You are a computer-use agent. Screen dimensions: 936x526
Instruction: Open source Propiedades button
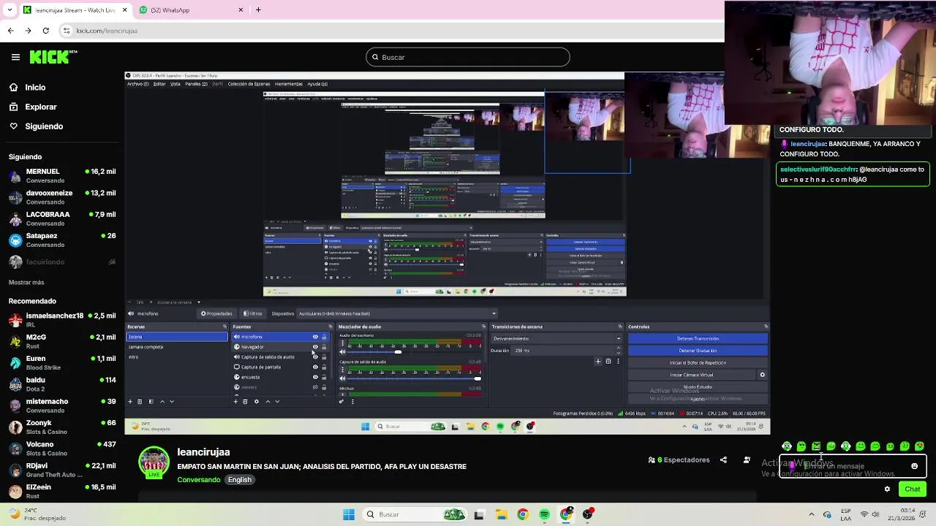[216, 313]
